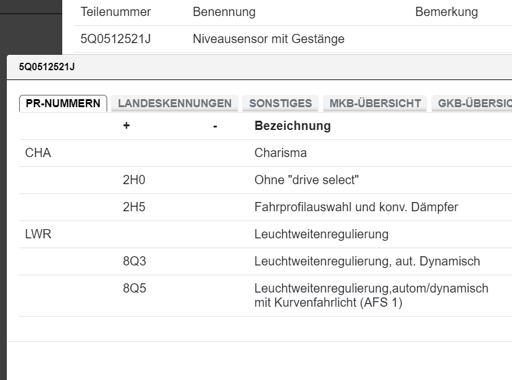
Task: Click the Bezeichnung column header
Action: click(293, 126)
